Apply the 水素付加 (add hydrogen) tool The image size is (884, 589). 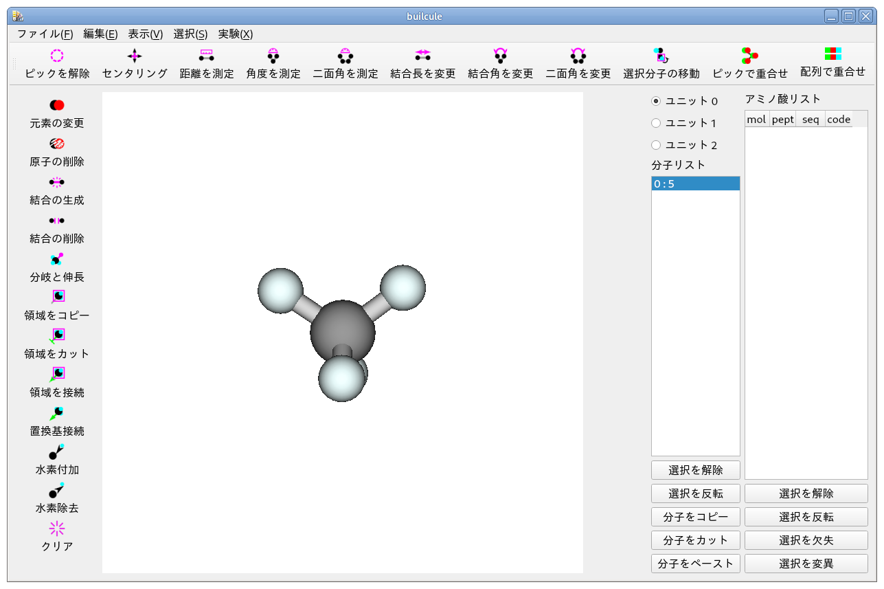56,460
